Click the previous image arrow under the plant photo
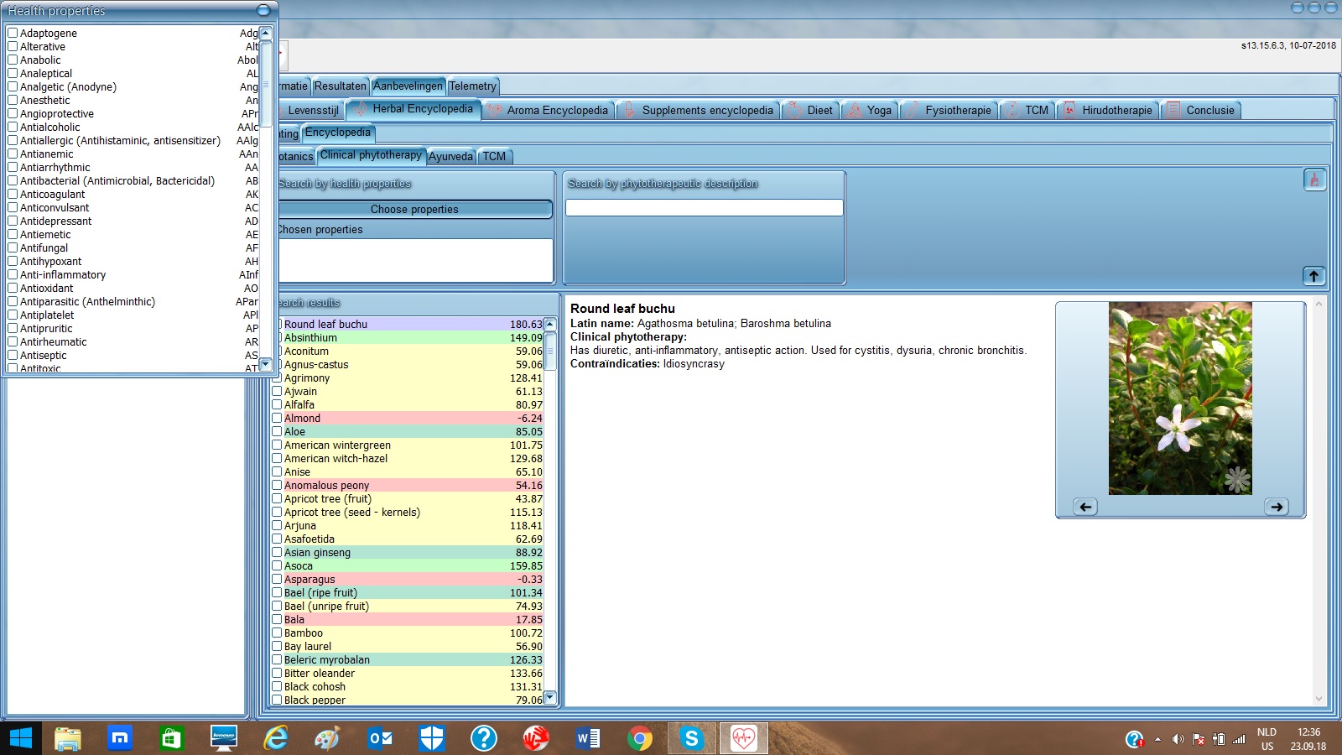This screenshot has width=1342, height=755. pos(1085,507)
